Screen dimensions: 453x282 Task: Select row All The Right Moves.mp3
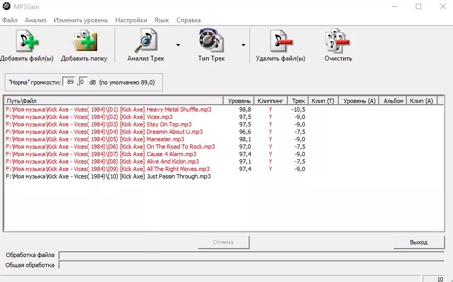[x=108, y=169]
